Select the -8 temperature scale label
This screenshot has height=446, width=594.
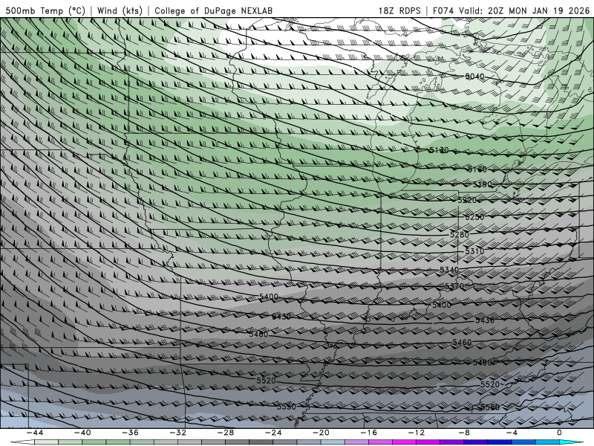[x=464, y=433]
